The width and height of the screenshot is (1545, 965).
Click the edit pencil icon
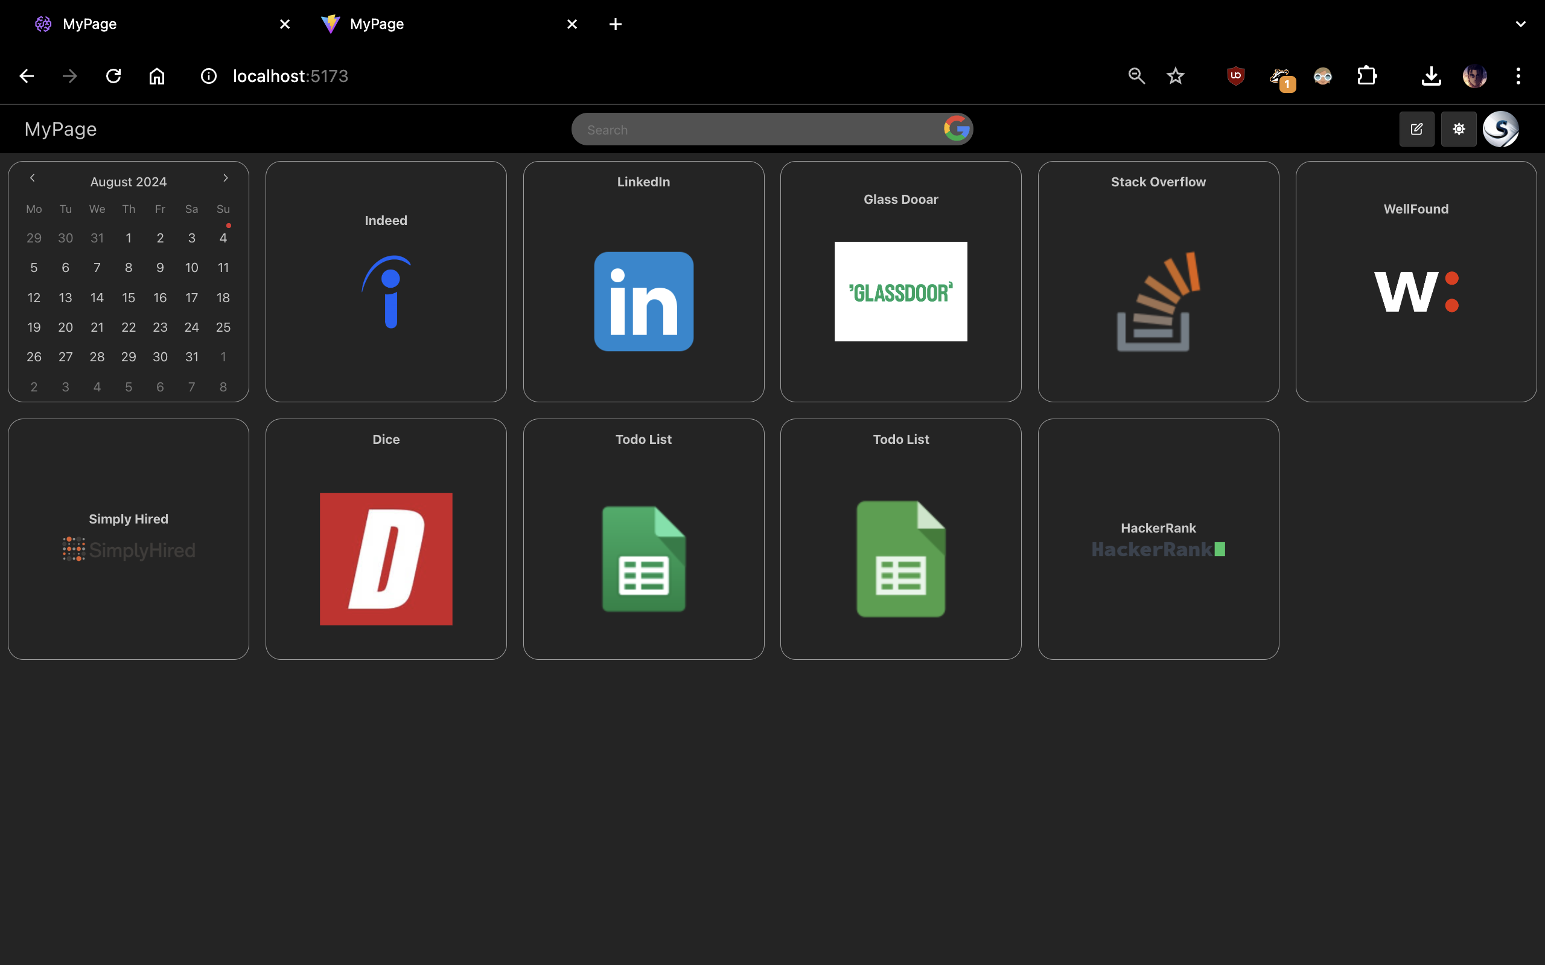point(1416,129)
